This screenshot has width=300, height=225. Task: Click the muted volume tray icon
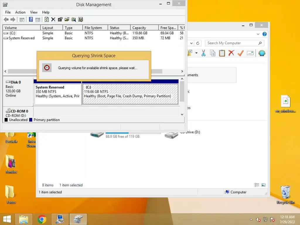point(258,219)
